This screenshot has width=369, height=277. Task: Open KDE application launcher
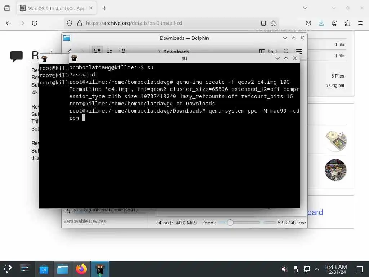coord(8,269)
